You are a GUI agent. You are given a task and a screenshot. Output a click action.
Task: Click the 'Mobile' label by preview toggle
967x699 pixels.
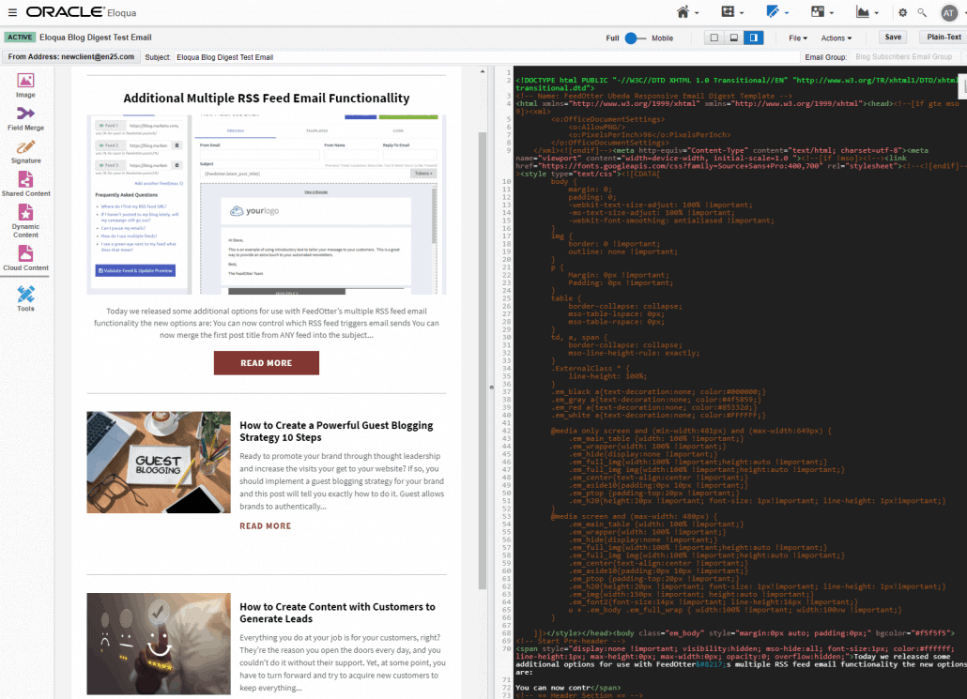tap(662, 38)
